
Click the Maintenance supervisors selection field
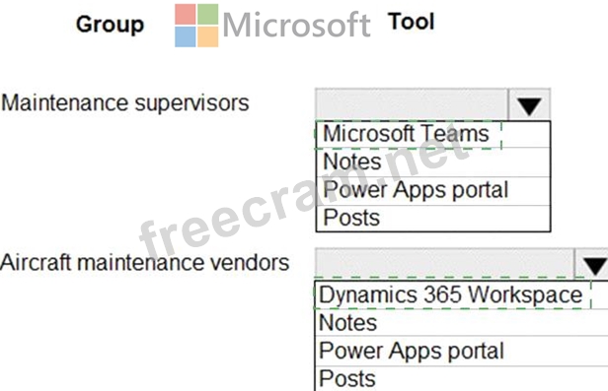pyautogui.click(x=412, y=104)
